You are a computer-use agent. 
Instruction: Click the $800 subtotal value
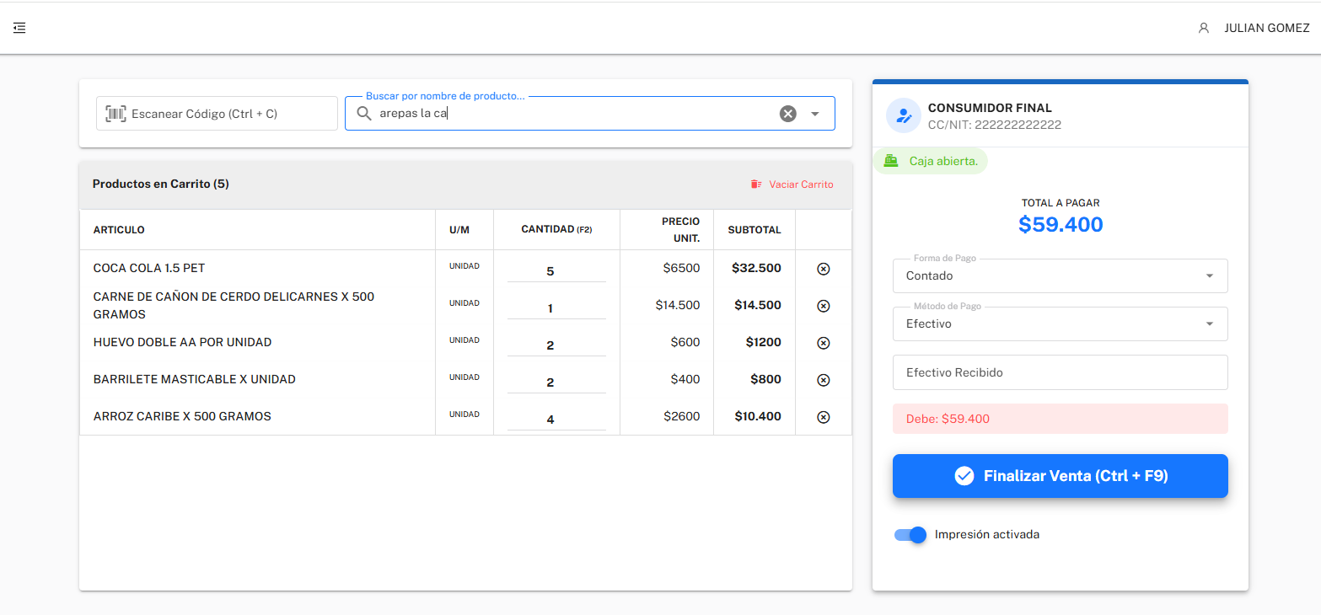[766, 379]
